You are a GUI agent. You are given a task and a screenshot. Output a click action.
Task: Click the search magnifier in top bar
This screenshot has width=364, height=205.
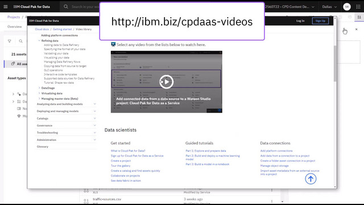click(66, 7)
